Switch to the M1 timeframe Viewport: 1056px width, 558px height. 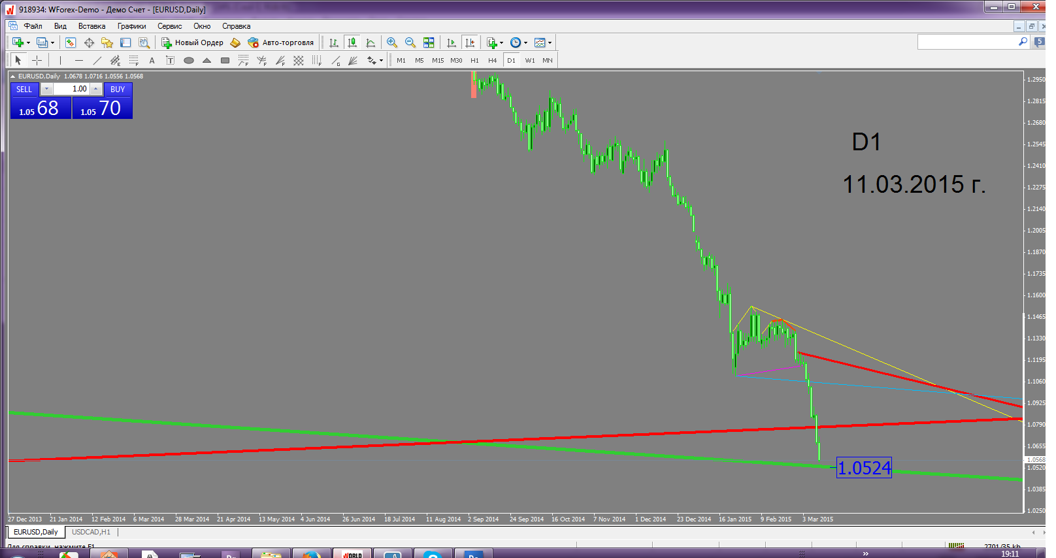[401, 60]
